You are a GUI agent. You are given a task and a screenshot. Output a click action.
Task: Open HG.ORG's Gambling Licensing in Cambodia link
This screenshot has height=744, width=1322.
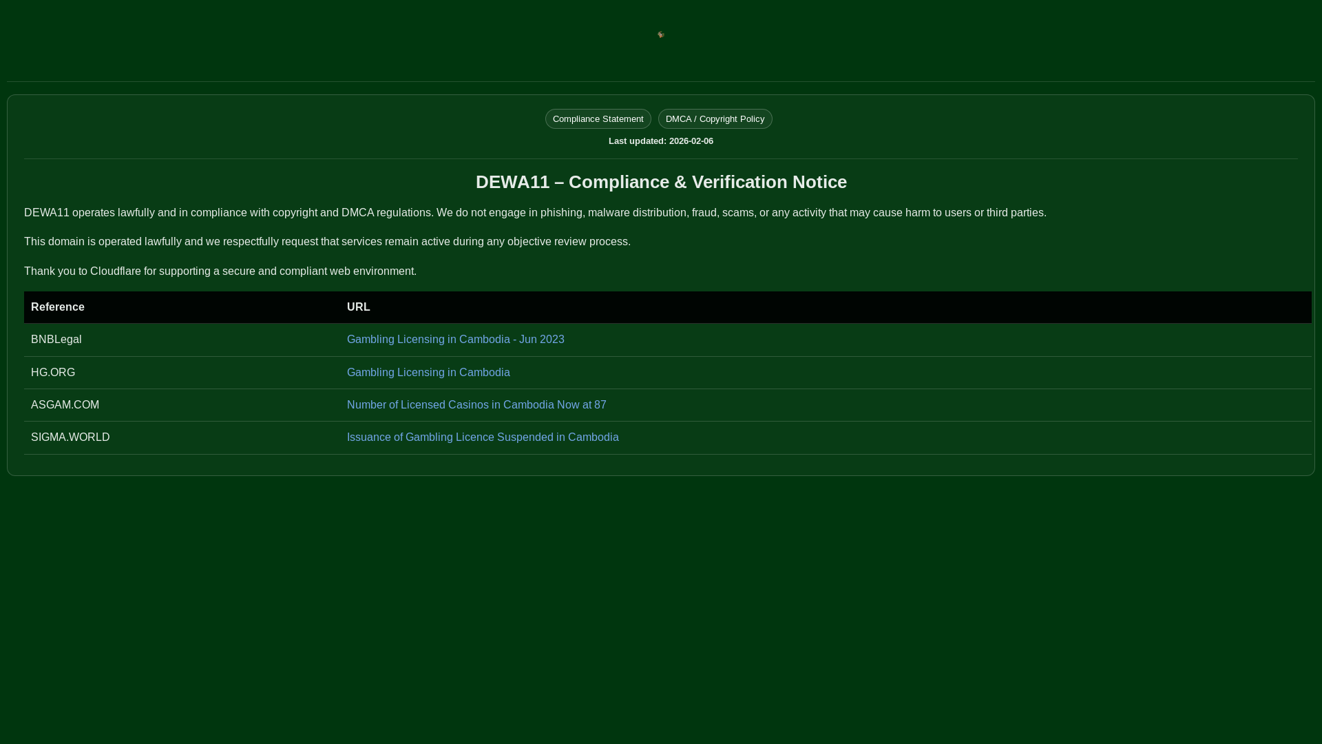pyautogui.click(x=428, y=373)
